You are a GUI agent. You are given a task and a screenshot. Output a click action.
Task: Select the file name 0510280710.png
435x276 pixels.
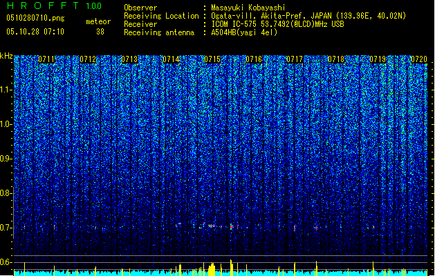[x=35, y=18]
